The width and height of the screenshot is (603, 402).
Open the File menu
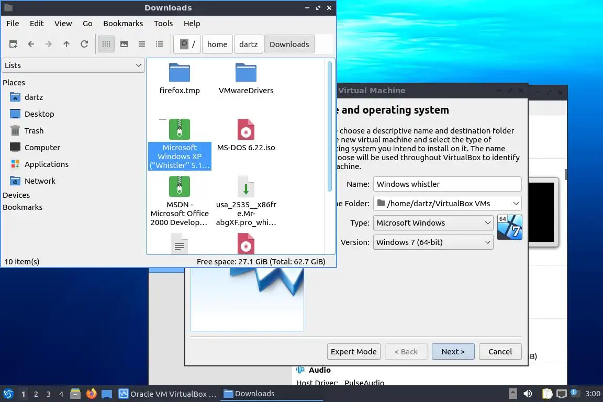pos(13,24)
